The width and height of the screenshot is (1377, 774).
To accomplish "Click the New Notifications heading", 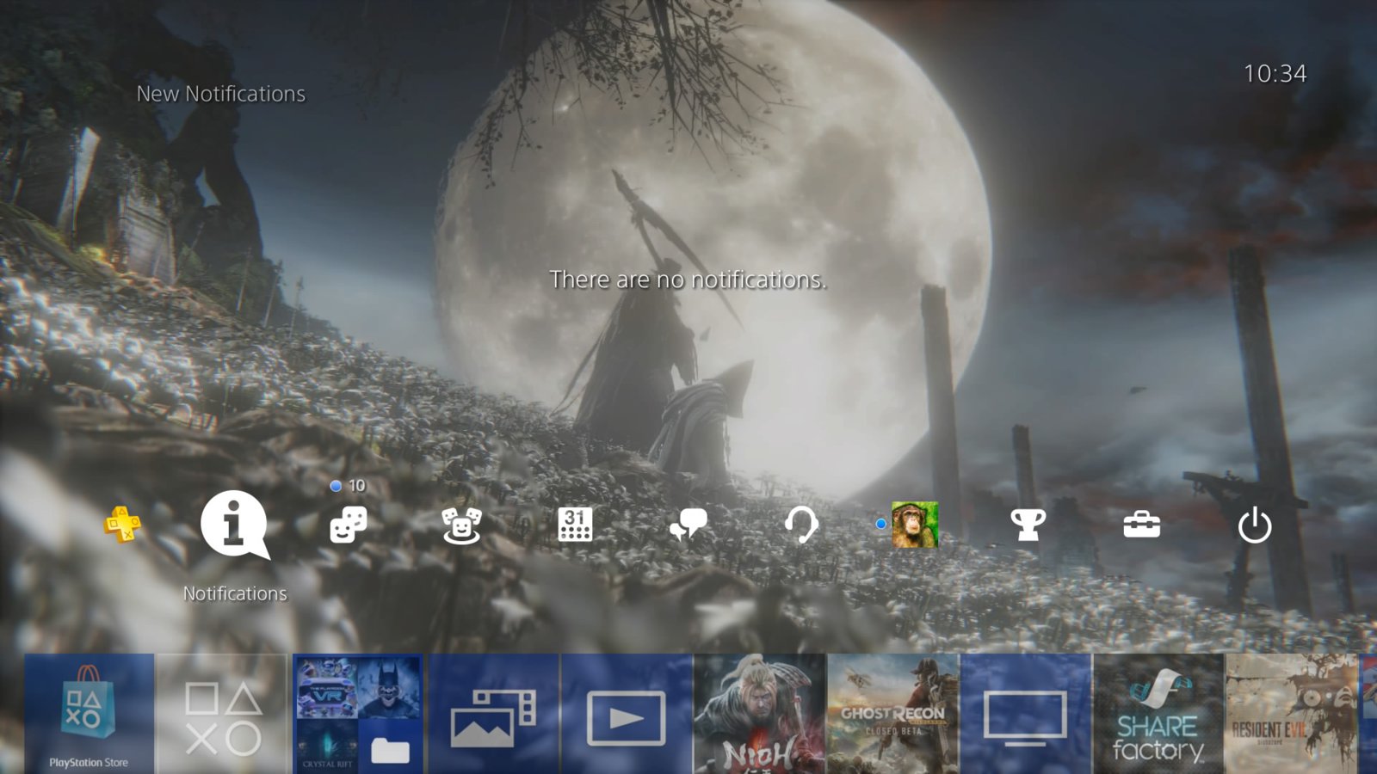I will pos(221,94).
